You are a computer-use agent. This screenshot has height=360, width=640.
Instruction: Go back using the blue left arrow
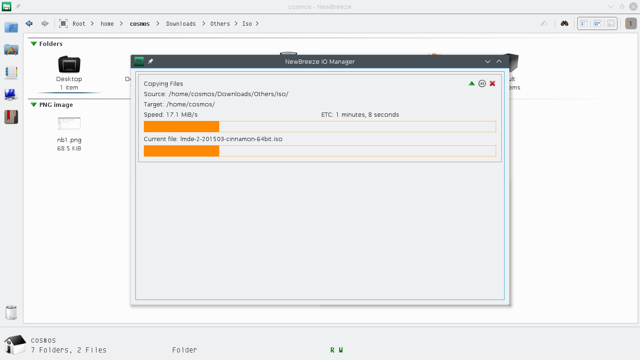[29, 23]
